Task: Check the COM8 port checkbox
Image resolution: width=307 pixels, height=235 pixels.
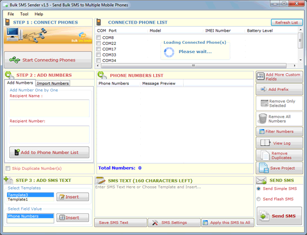Action: point(99,37)
